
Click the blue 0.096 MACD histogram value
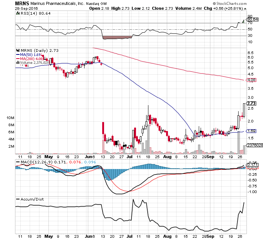point(90,162)
